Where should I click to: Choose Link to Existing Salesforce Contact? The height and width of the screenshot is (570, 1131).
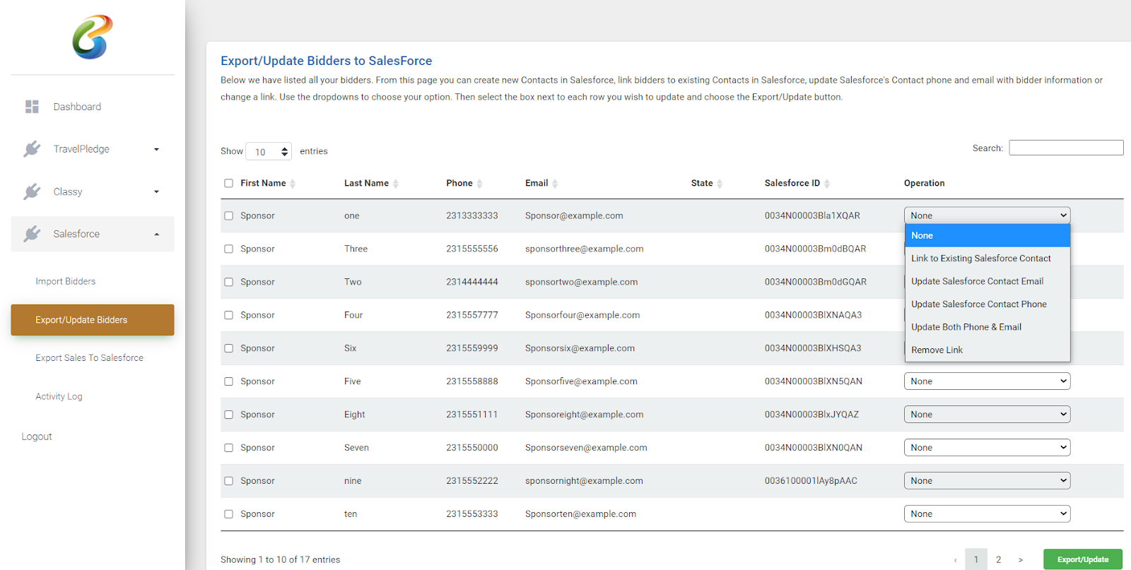click(x=988, y=259)
